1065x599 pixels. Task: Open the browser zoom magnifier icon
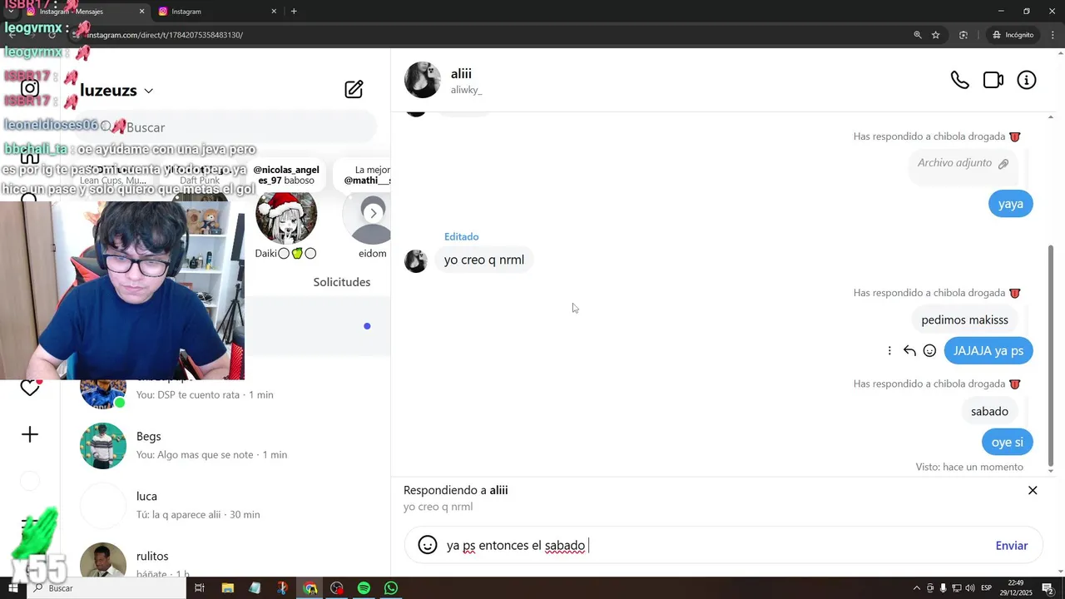tap(918, 35)
